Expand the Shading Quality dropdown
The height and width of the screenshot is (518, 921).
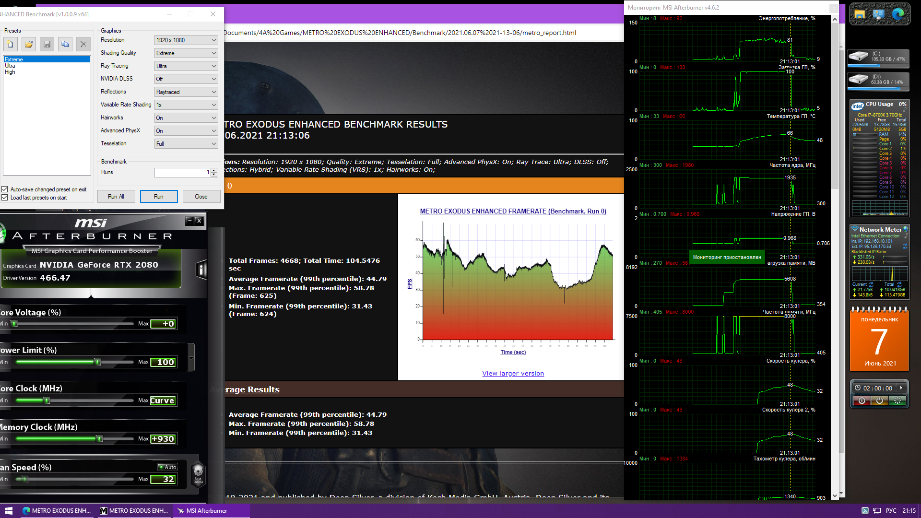[x=186, y=53]
